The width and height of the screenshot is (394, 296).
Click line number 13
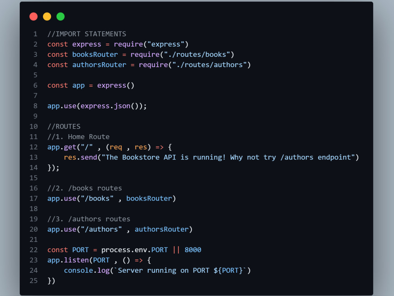(x=33, y=157)
